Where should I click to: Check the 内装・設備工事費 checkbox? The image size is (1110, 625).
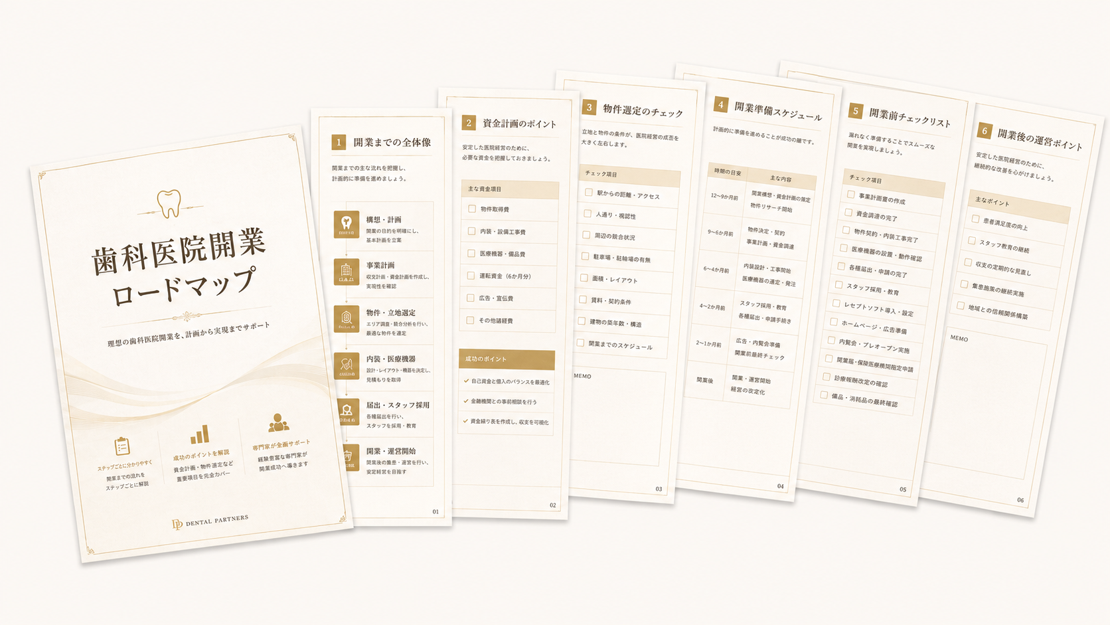click(471, 231)
